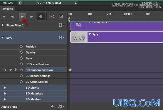Enable 3D Cross Section stopwatch
Image resolution: width=163 pixels, height=110 pixels.
[x=21, y=82]
